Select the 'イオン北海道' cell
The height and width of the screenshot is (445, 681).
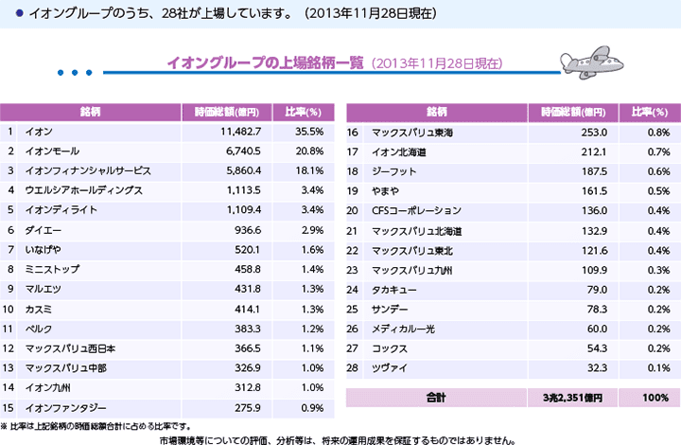coord(399,152)
